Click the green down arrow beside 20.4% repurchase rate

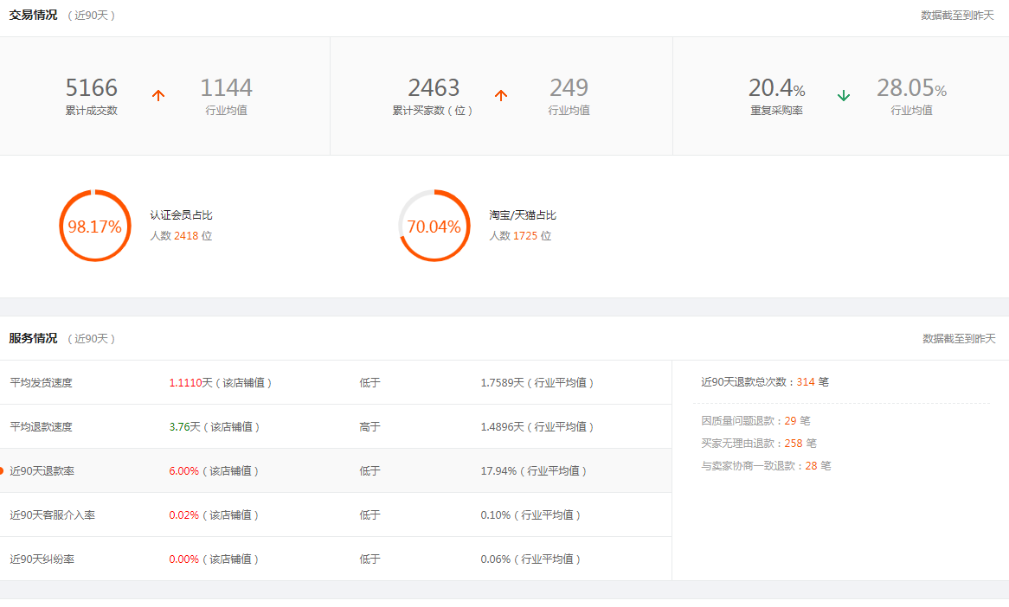tap(844, 96)
